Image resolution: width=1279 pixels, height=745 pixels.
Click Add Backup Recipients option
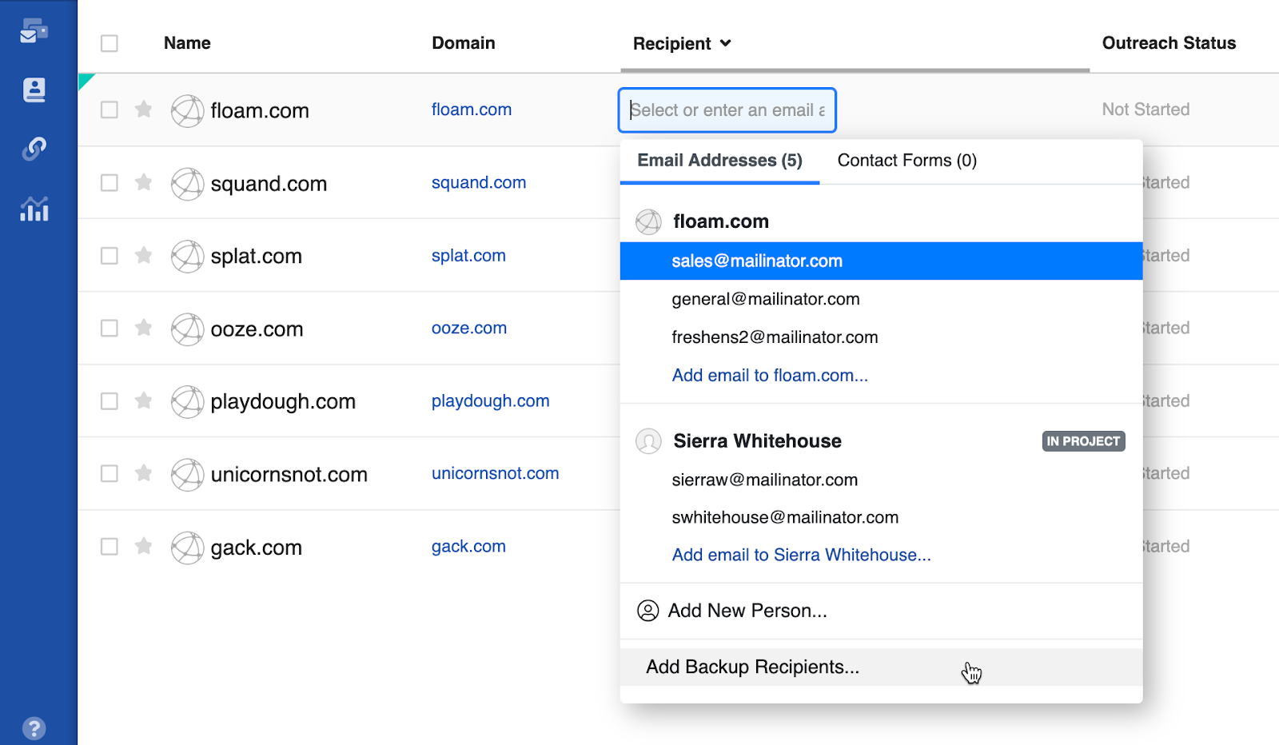point(752,667)
